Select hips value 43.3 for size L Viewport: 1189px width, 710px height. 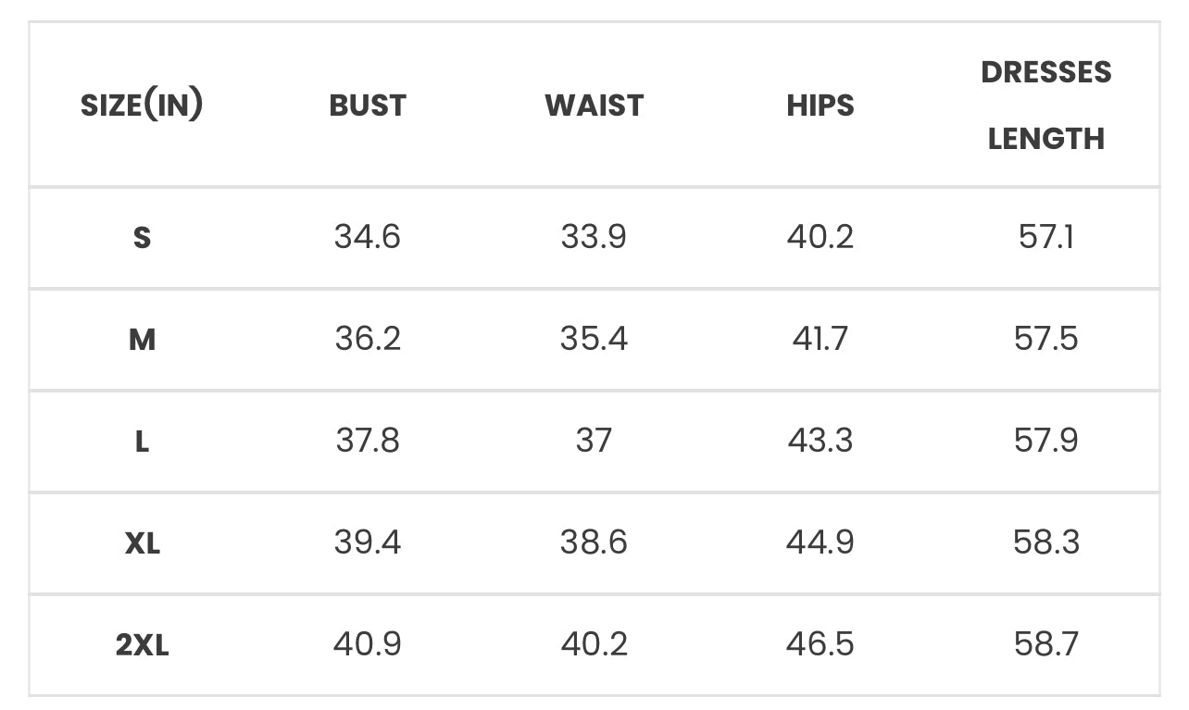tap(820, 441)
